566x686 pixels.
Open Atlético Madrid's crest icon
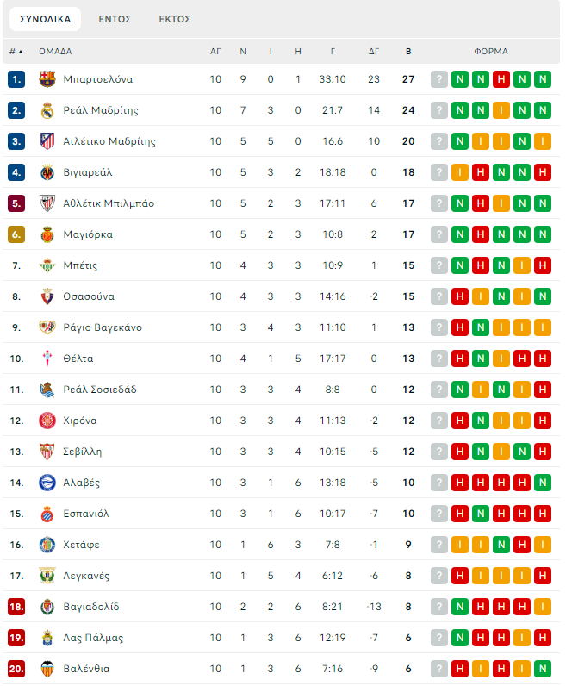coord(47,141)
